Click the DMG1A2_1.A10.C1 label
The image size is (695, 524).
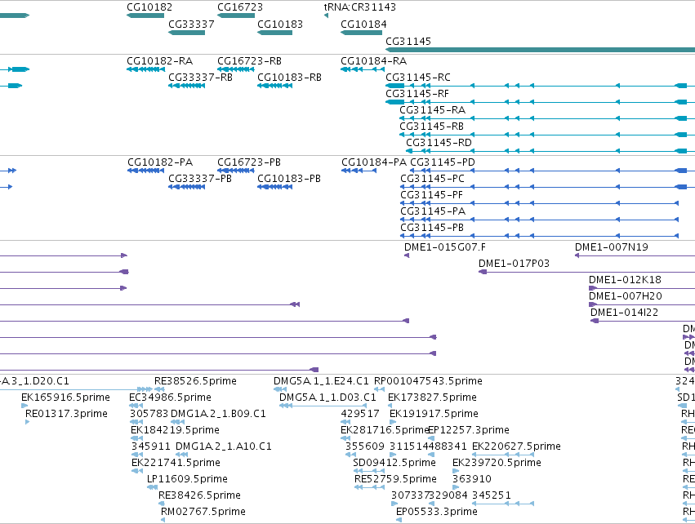224,446
